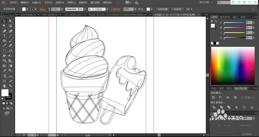The image size is (259, 137).
Task: Pick a color from the spectrum ramp
Action: click(233, 66)
